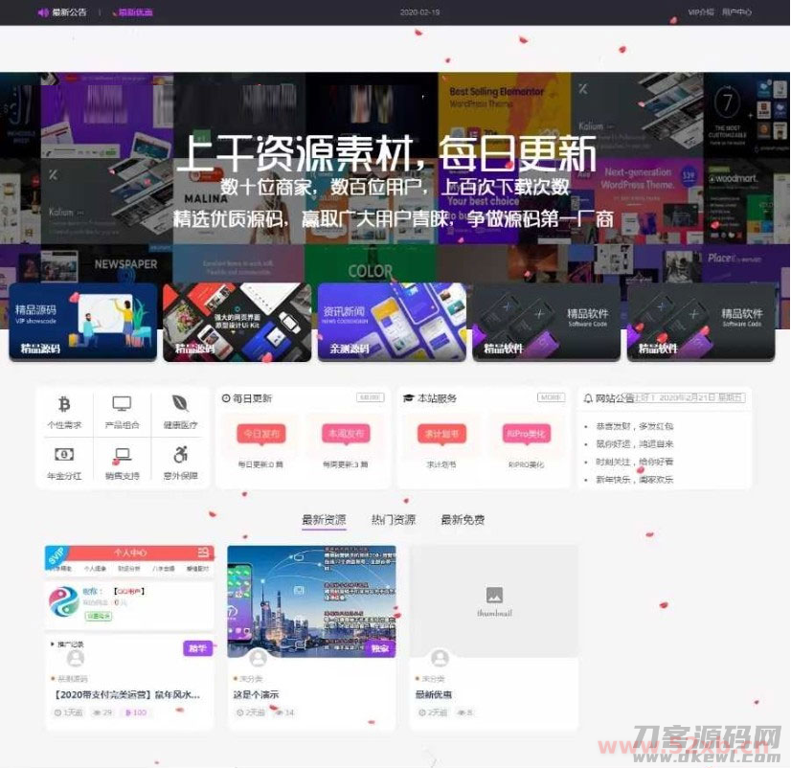Click the 年金分红 coin icon
The height and width of the screenshot is (768, 791).
[64, 455]
